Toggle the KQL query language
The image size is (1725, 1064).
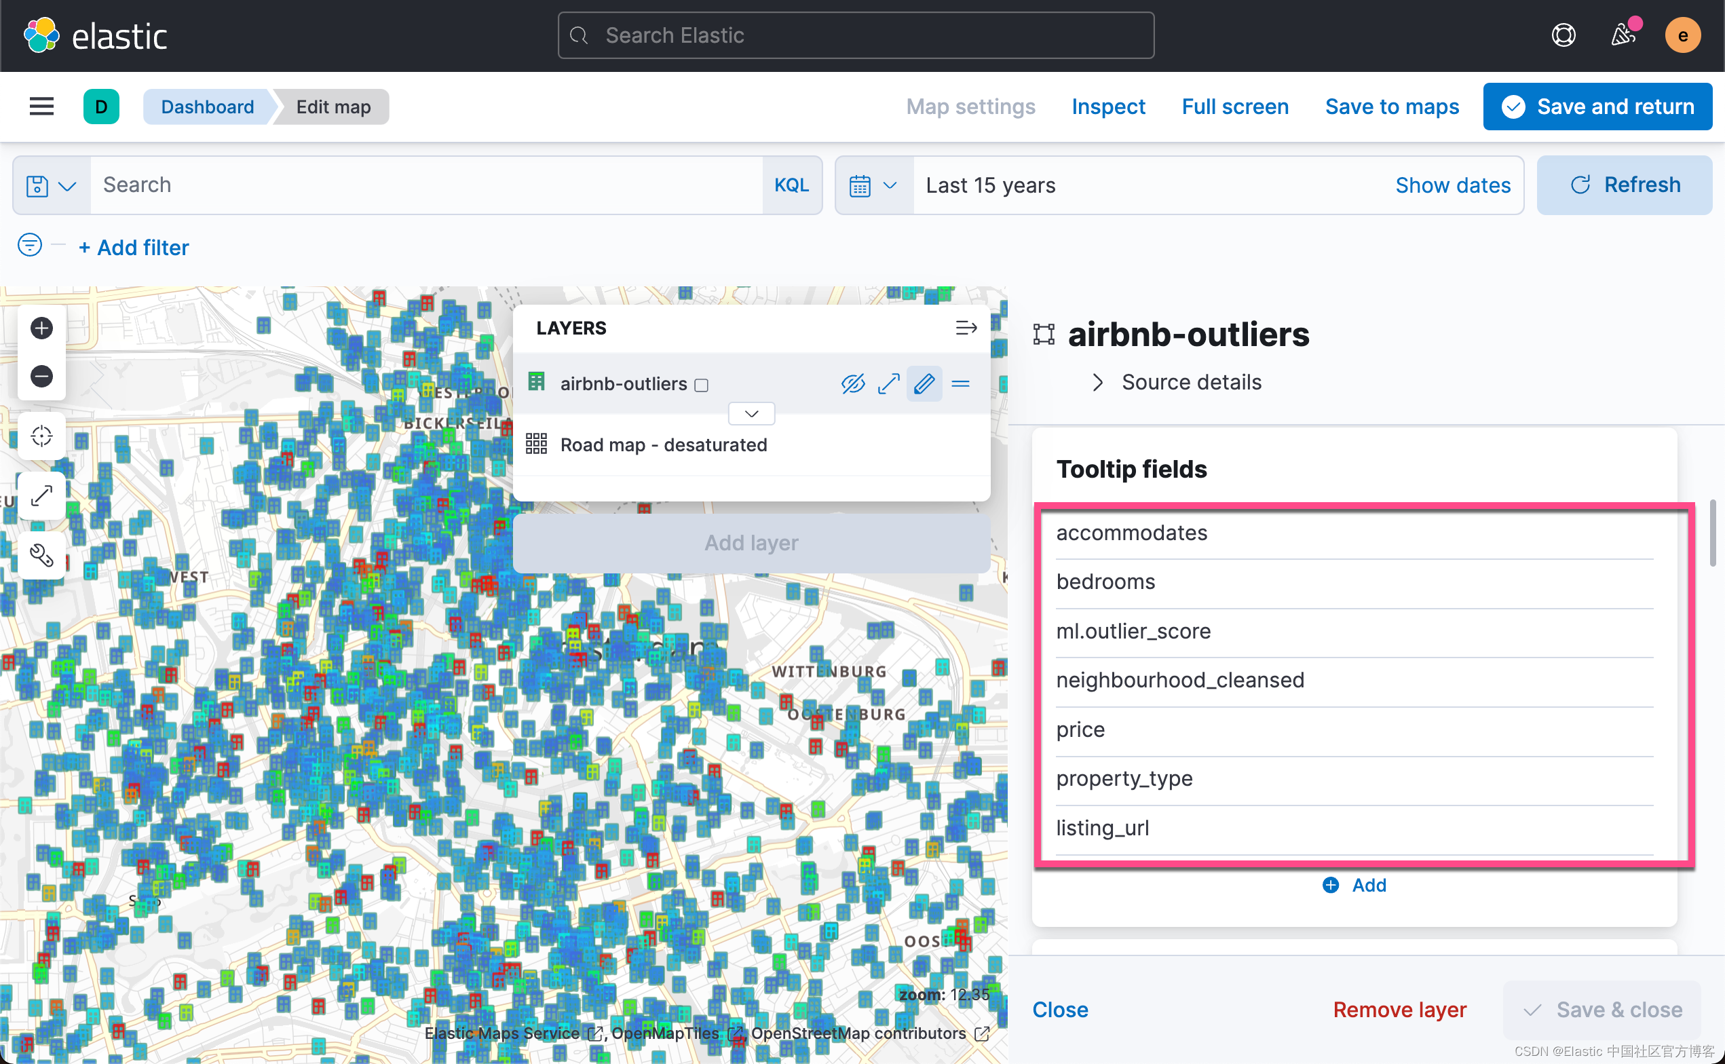(x=791, y=185)
